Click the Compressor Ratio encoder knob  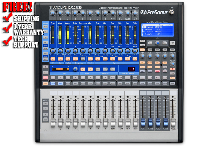click(75, 51)
